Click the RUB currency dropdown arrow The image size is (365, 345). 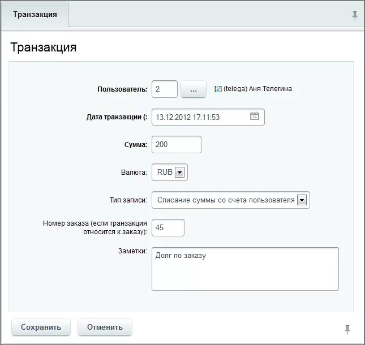(x=179, y=172)
